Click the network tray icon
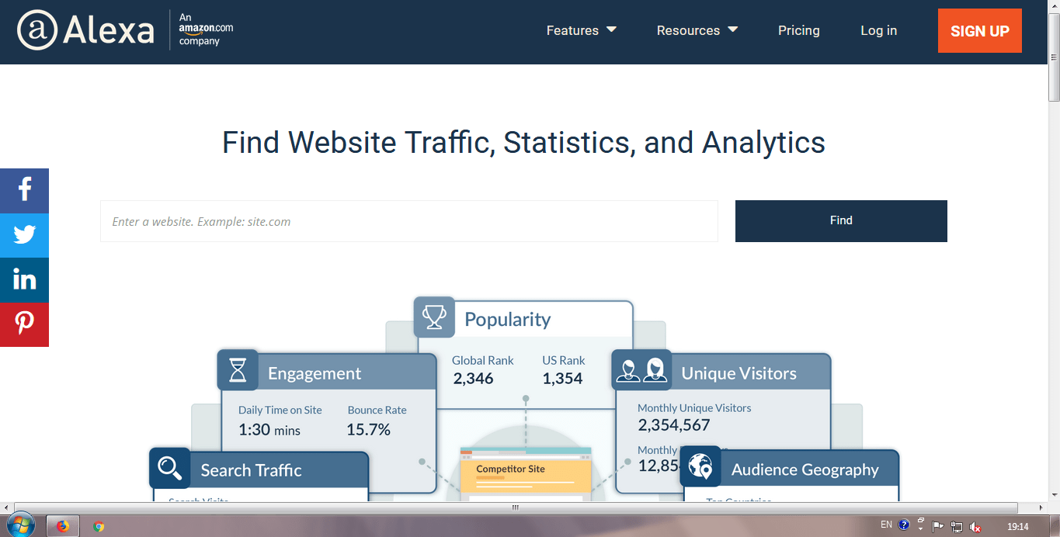The width and height of the screenshot is (1060, 537). (957, 527)
